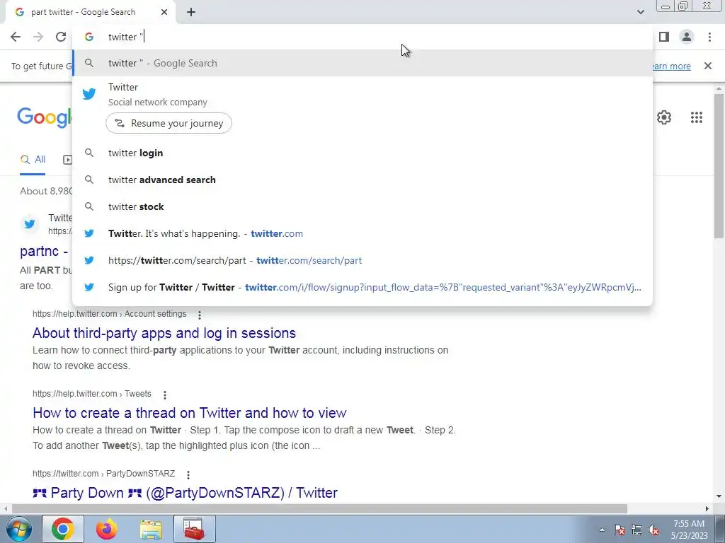Open options for help.twitter.com Tweets result
The width and height of the screenshot is (725, 543).
(164, 395)
